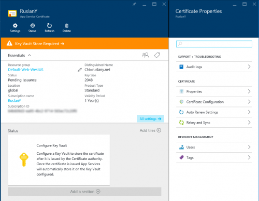Viewport: 259px width, 201px height.
Task: Click the Auto Renew Settings icon
Action: tap(181, 112)
